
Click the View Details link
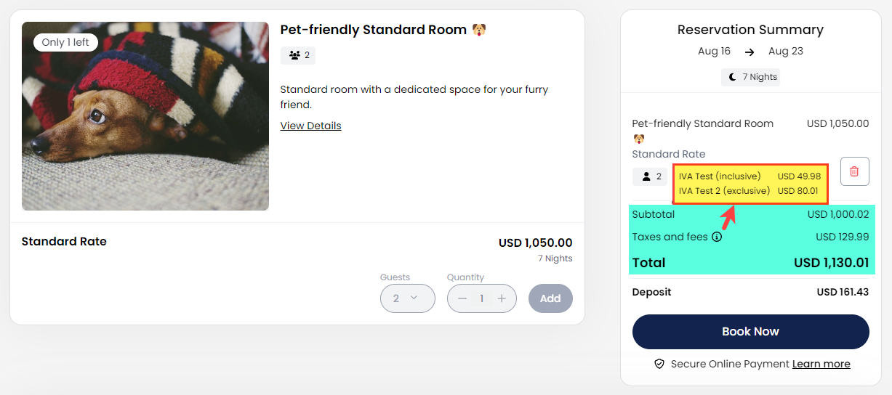(x=310, y=126)
